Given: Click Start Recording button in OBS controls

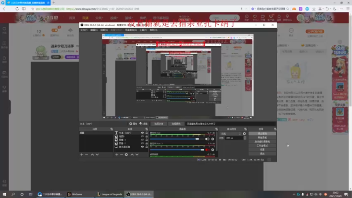Looking at the screenshot, I should tap(262, 138).
